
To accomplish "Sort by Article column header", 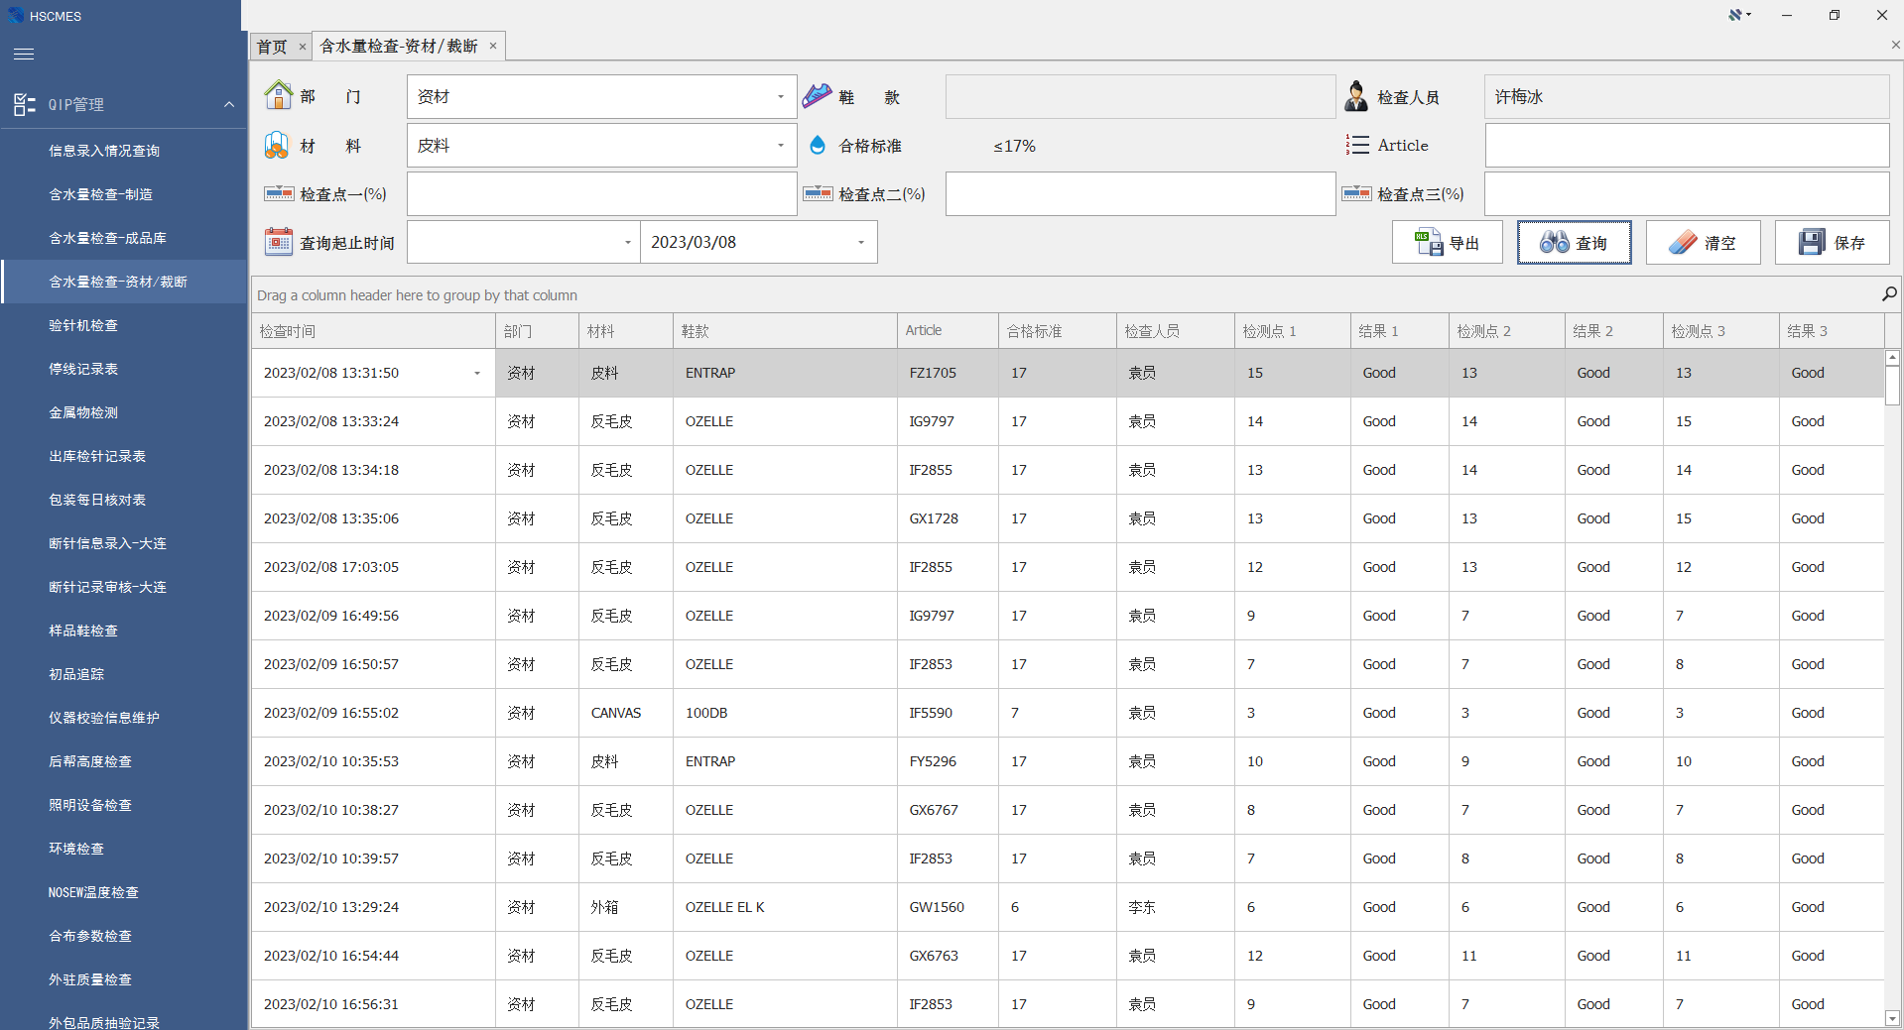I will (948, 331).
